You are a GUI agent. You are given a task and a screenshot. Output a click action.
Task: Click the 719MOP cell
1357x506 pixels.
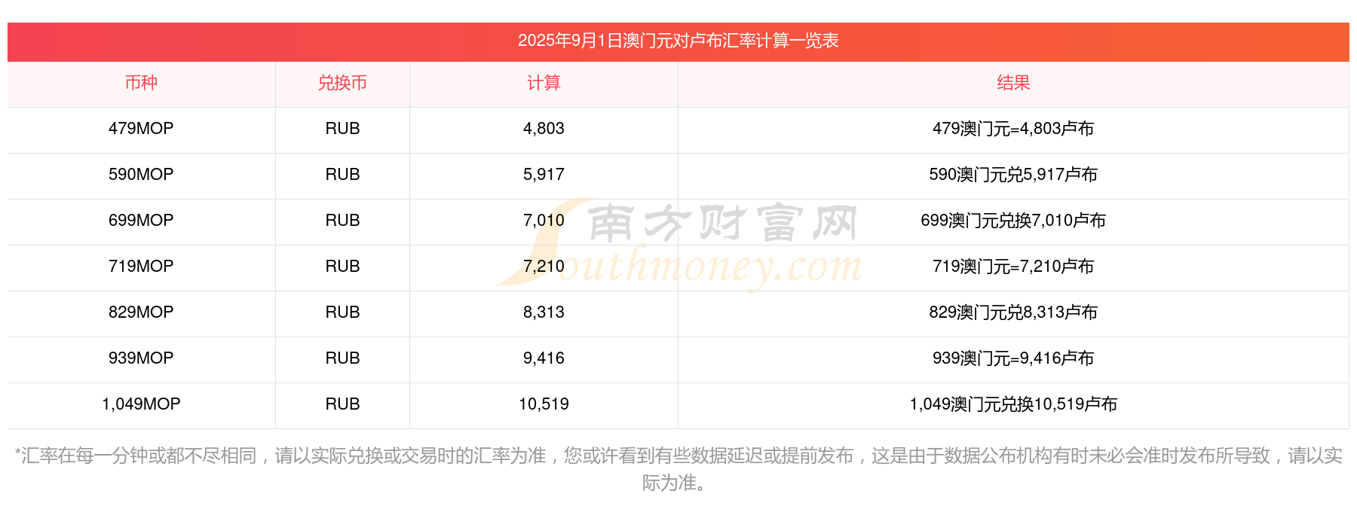tap(141, 267)
